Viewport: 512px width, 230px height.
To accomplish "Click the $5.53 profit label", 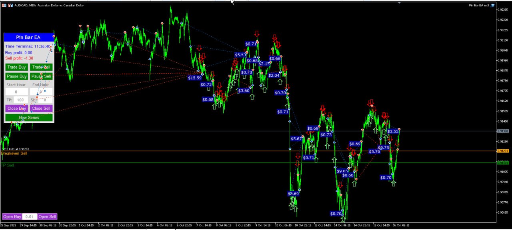I will (240, 55).
